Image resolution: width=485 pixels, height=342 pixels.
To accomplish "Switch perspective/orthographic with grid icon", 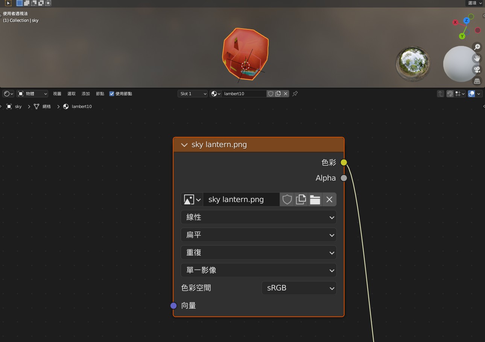I will (477, 81).
